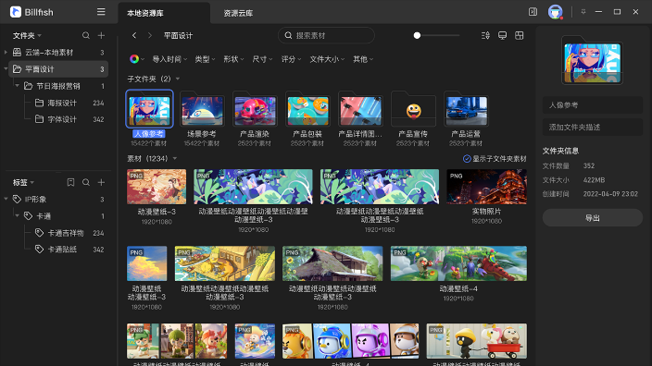The height and width of the screenshot is (366, 652).
Task: Toggle the right side panel icon
Action: pyautogui.click(x=533, y=12)
